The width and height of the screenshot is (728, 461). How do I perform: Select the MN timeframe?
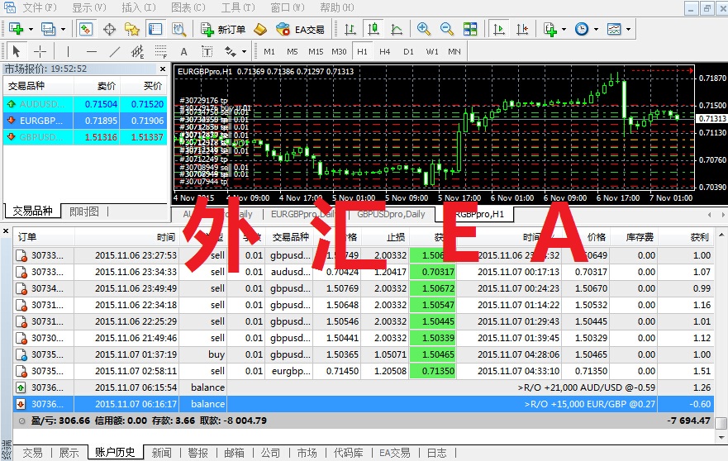click(x=454, y=51)
